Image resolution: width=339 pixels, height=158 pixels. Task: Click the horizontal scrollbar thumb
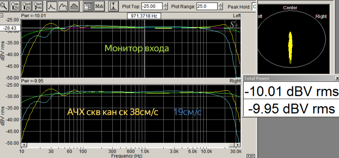pyautogui.click(x=232, y=145)
